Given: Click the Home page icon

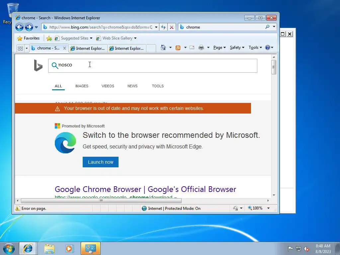Looking at the screenshot, I should (x=163, y=47).
